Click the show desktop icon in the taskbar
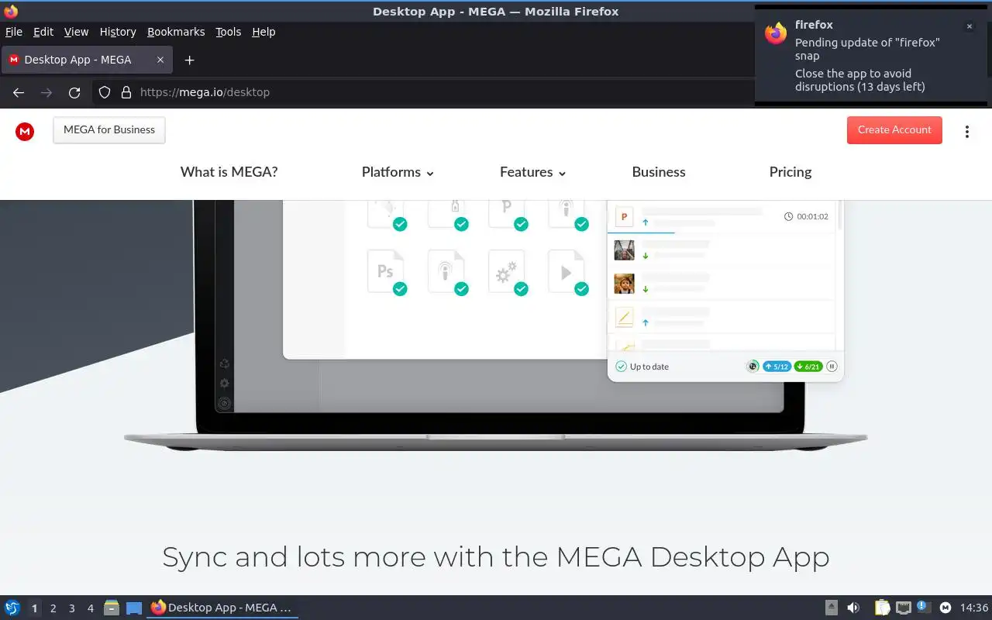Viewport: 992px width, 620px height. pos(134,608)
